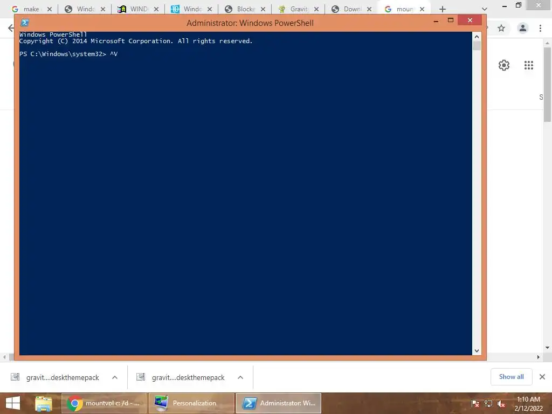Bookmark this page with the star icon

pyautogui.click(x=501, y=28)
